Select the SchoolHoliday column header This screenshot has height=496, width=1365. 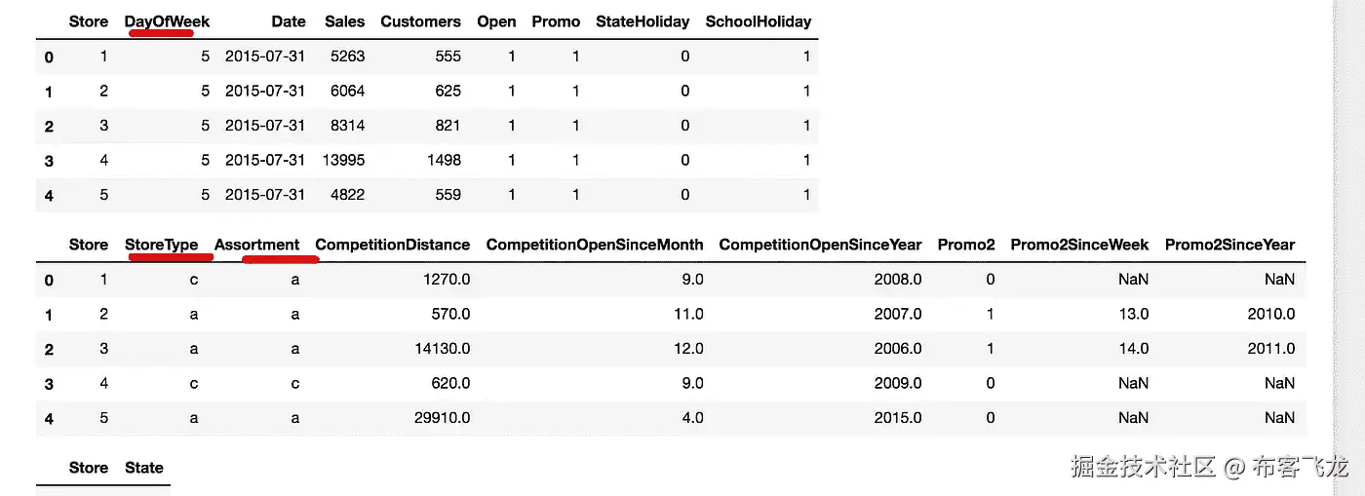coord(758,21)
